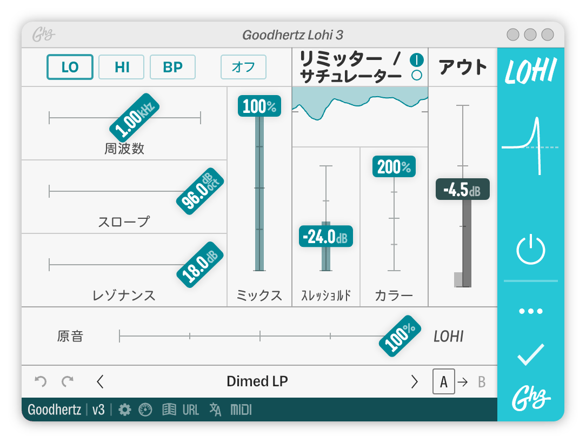
Task: Select the BP filter mode
Action: (x=172, y=67)
